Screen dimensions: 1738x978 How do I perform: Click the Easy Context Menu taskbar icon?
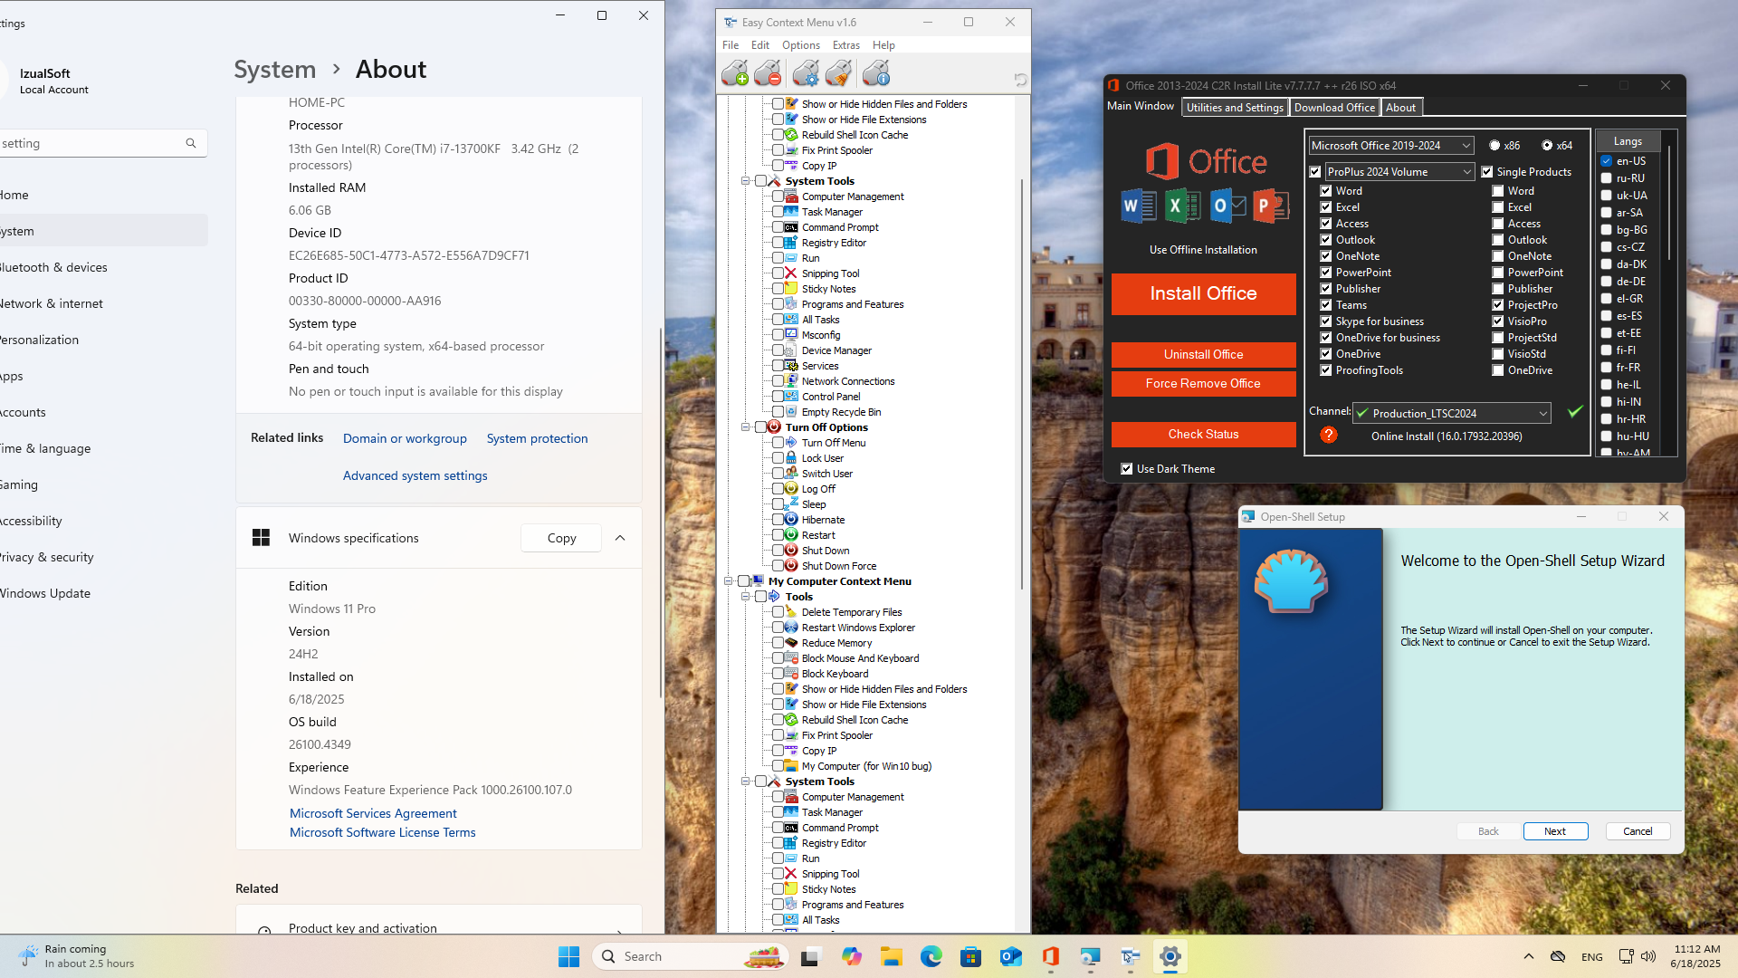[1130, 956]
